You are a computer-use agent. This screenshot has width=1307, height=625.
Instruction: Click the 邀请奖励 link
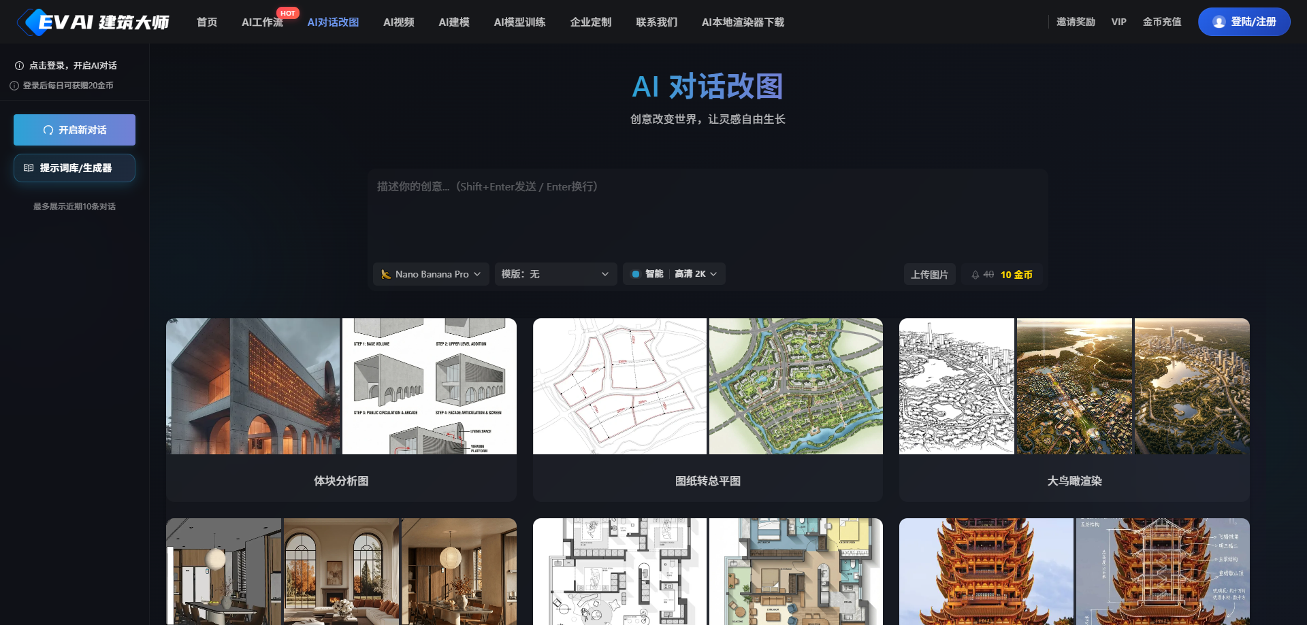tap(1076, 22)
